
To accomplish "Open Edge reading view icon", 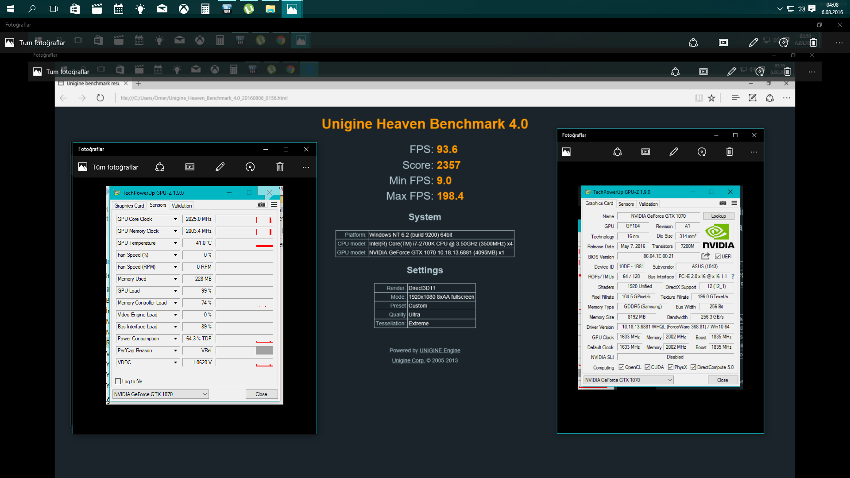I will click(699, 98).
